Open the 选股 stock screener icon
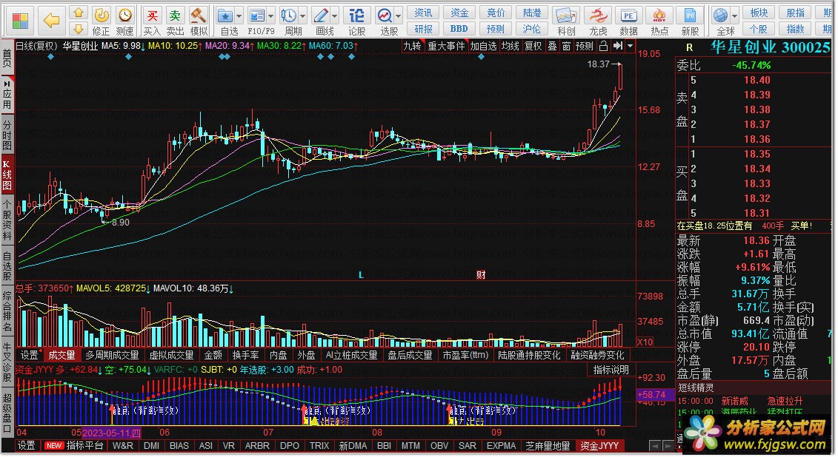The image size is (838, 457). click(385, 16)
